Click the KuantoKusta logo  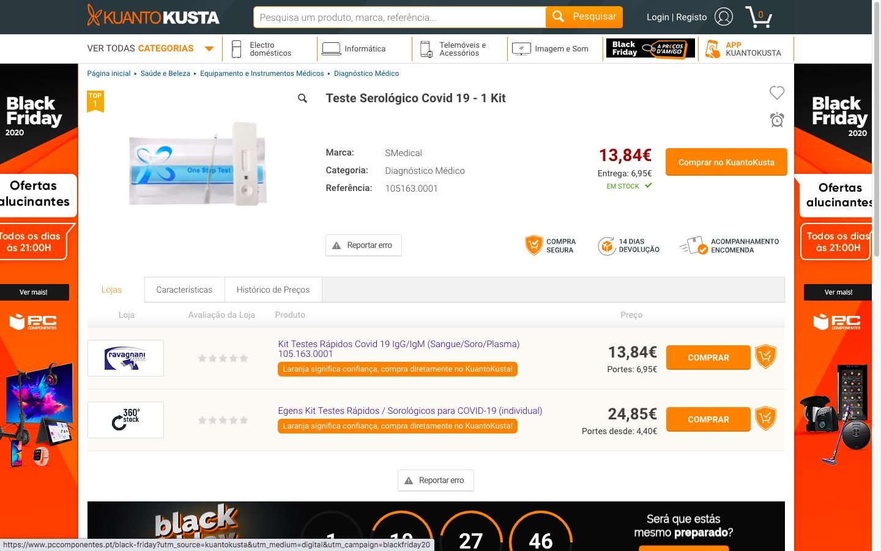(x=153, y=16)
